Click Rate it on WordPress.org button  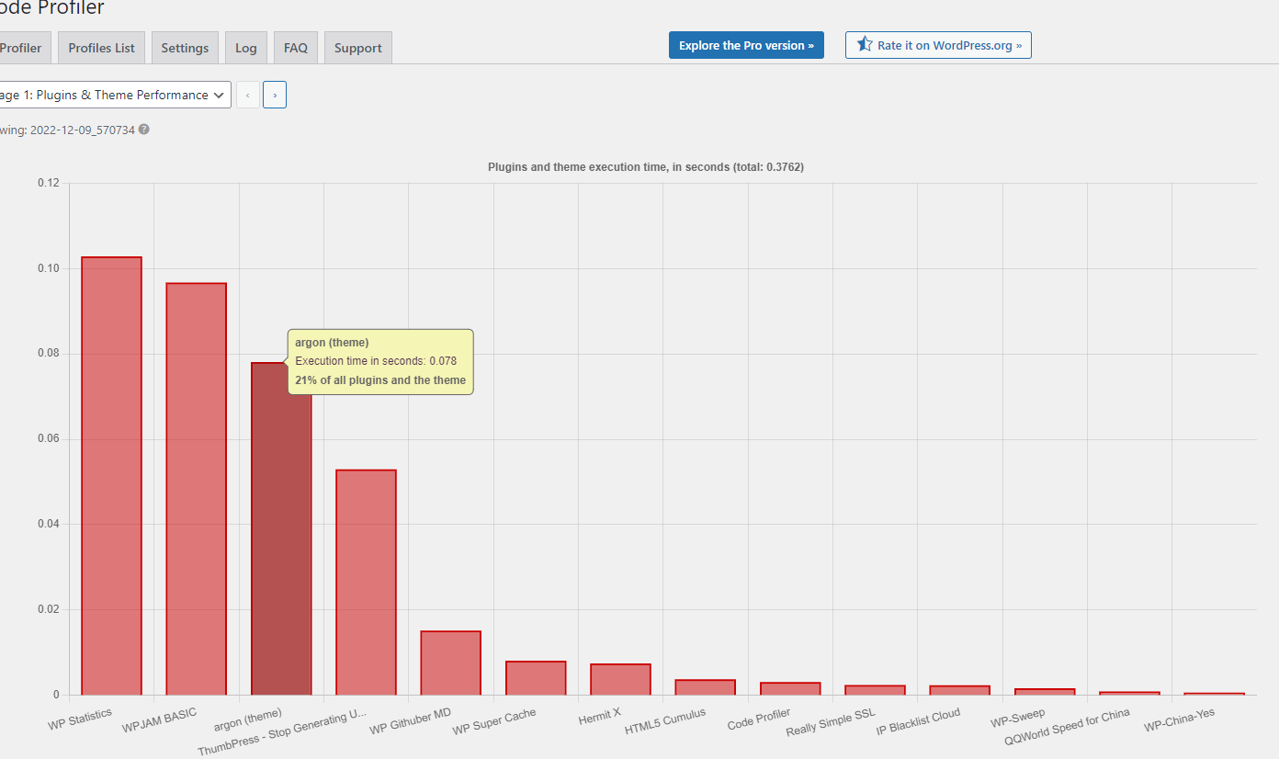(x=938, y=45)
